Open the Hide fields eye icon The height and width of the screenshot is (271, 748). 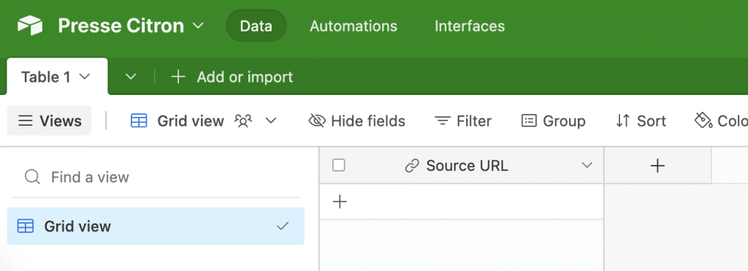[317, 121]
